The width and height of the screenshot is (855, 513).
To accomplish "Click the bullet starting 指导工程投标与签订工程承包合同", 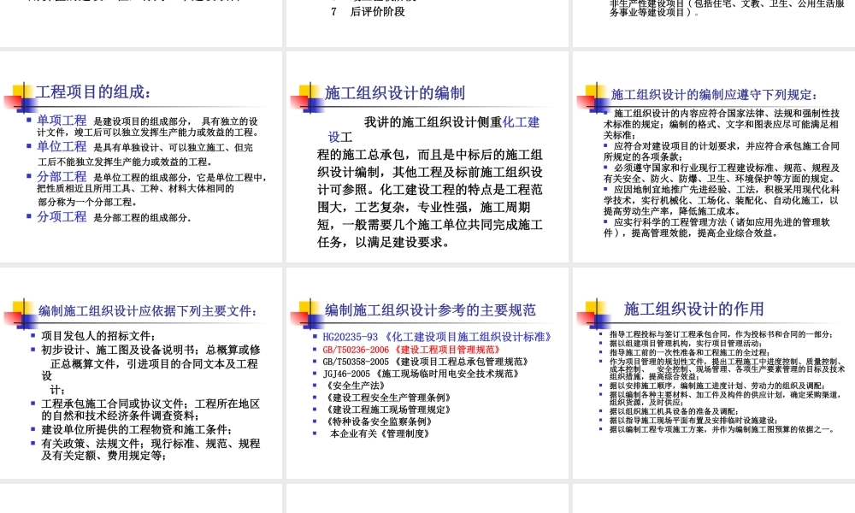I will click(x=721, y=334).
